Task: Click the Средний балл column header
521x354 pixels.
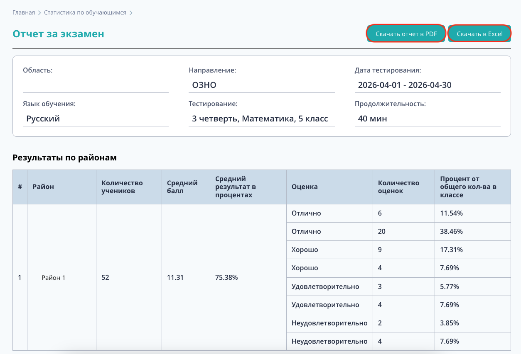Action: click(x=186, y=187)
